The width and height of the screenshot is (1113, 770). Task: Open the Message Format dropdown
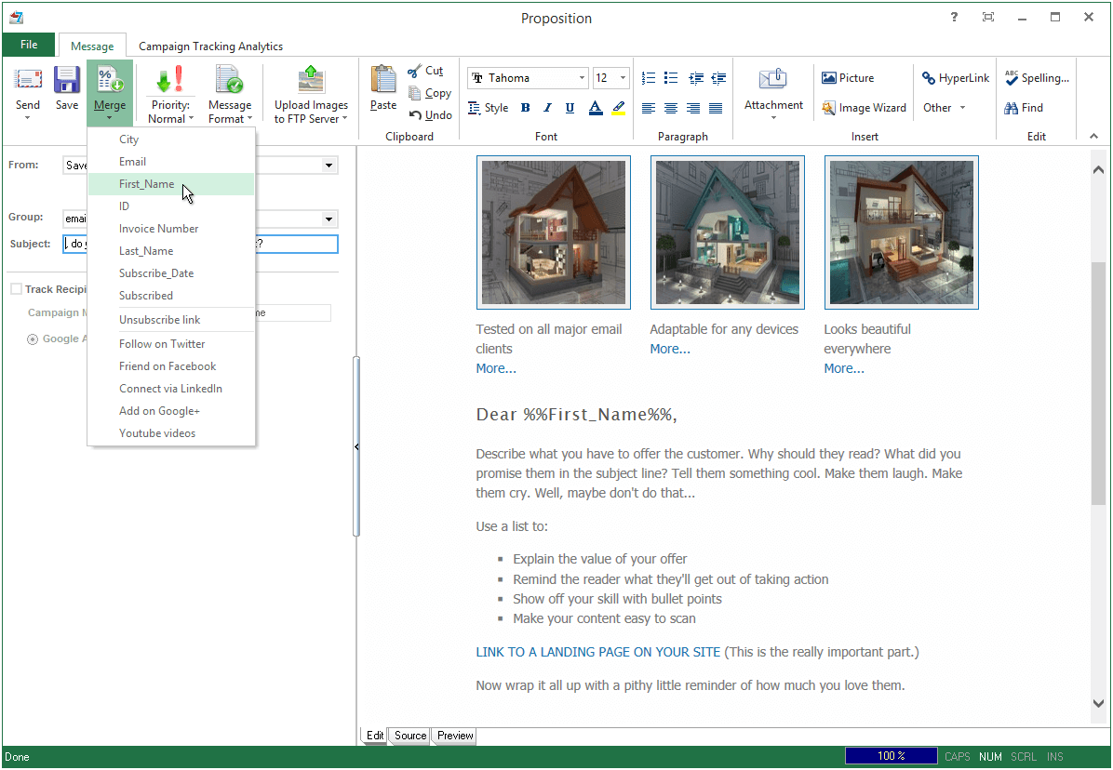pos(229,94)
